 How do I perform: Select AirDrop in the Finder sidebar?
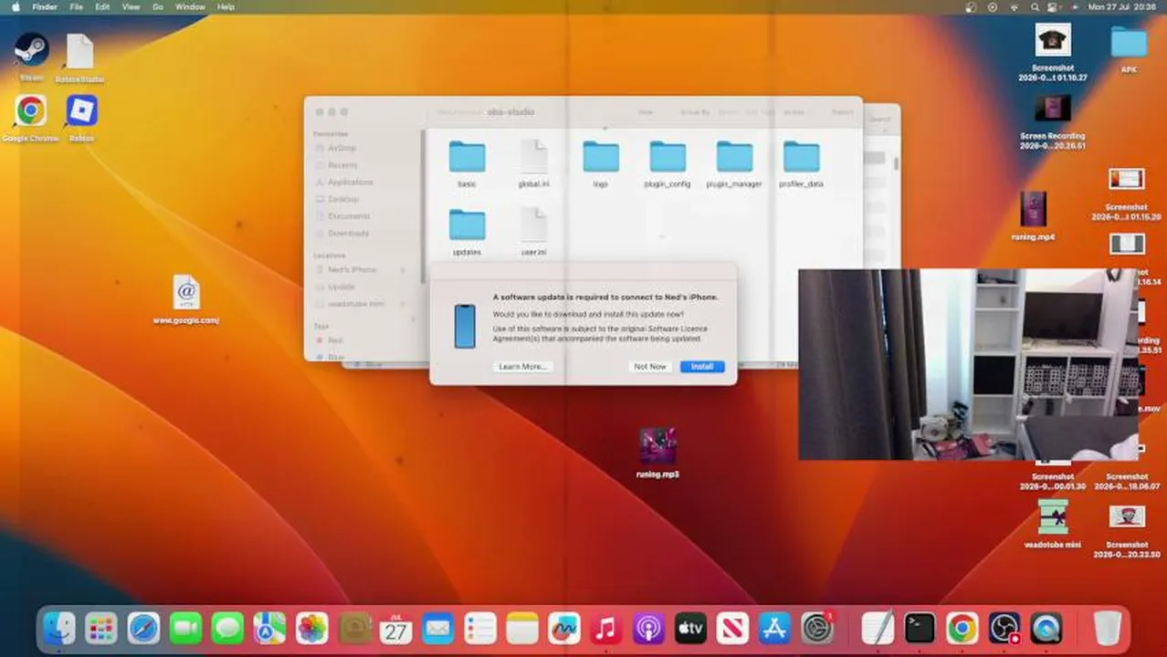(342, 148)
